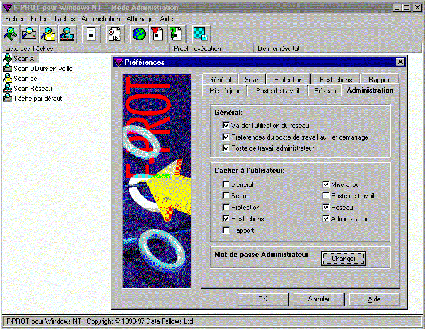Check the Protection hide checkbox
The width and height of the screenshot is (425, 329).
pos(226,207)
